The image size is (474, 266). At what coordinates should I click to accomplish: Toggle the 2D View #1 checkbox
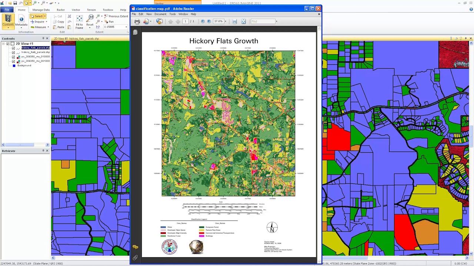pos(8,44)
